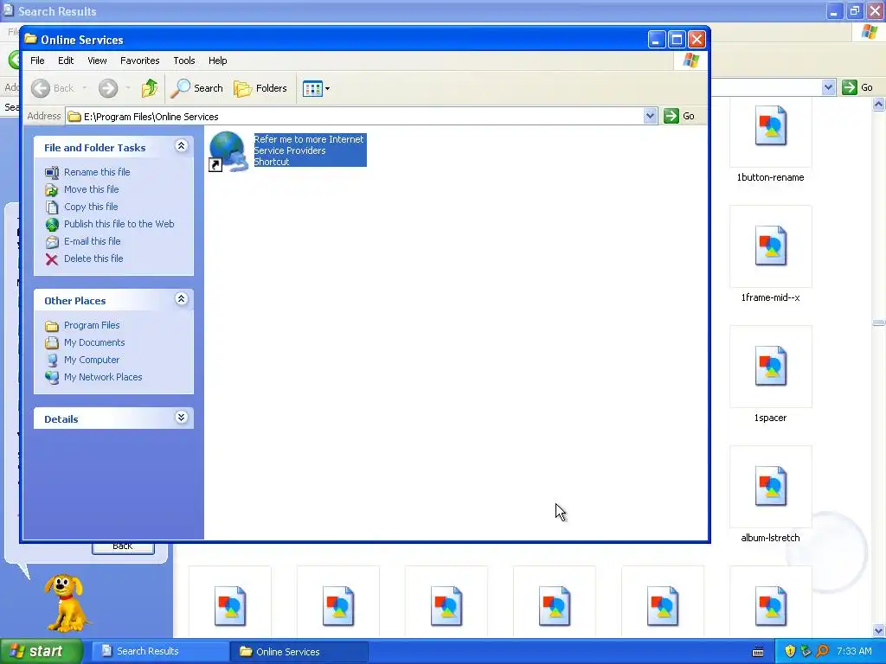Click Rename this file

pyautogui.click(x=97, y=172)
